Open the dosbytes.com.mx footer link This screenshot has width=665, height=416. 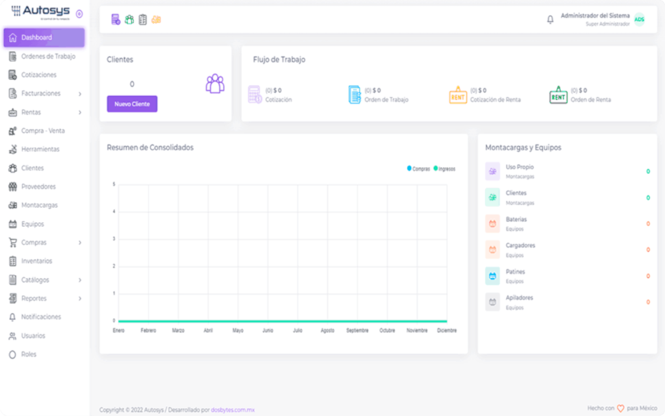(233, 410)
